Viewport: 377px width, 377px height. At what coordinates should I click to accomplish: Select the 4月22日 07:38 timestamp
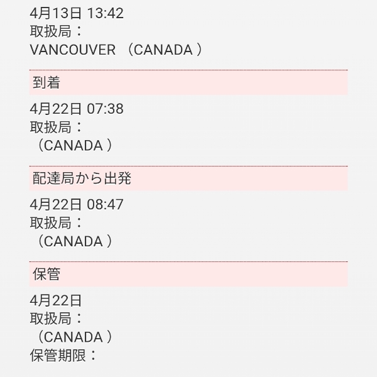point(77,109)
